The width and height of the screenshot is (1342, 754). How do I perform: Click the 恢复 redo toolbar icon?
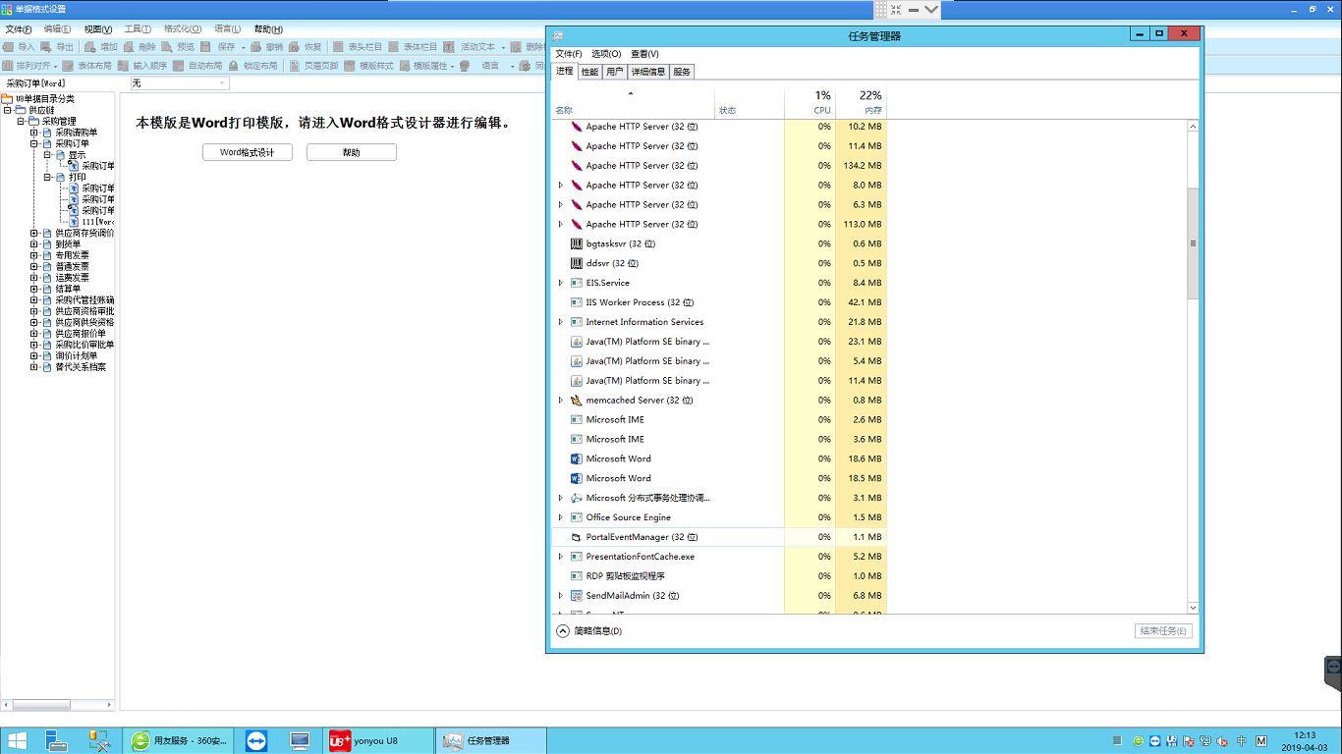click(x=294, y=46)
